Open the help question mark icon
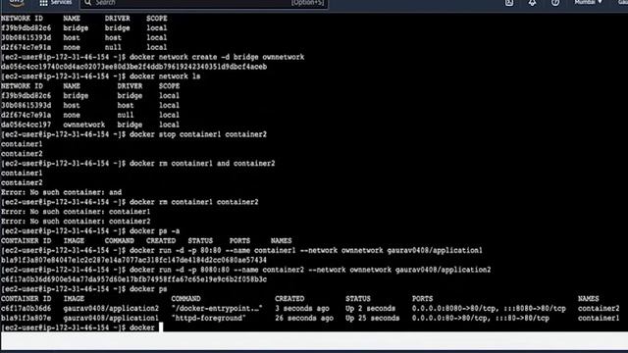Image resolution: width=628 pixels, height=353 pixels. coord(555,3)
